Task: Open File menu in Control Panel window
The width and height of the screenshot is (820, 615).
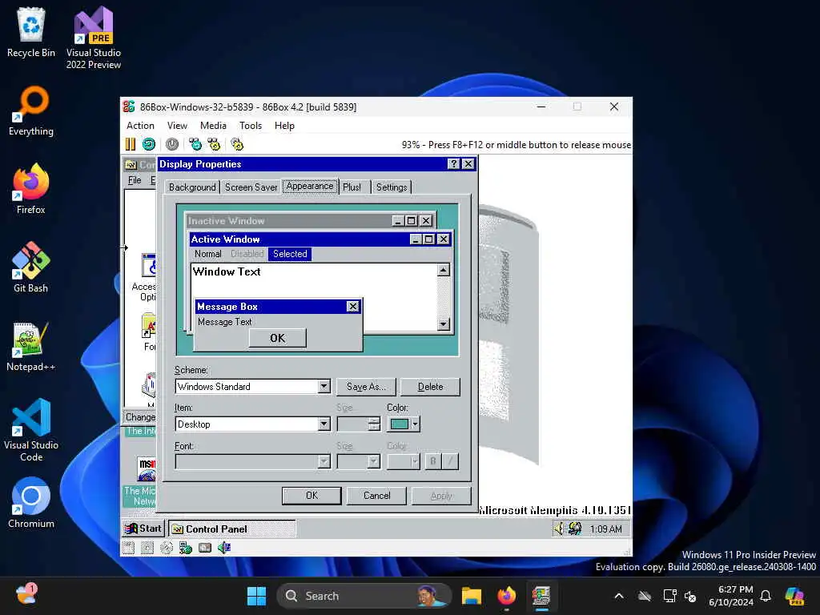Action: (x=135, y=180)
